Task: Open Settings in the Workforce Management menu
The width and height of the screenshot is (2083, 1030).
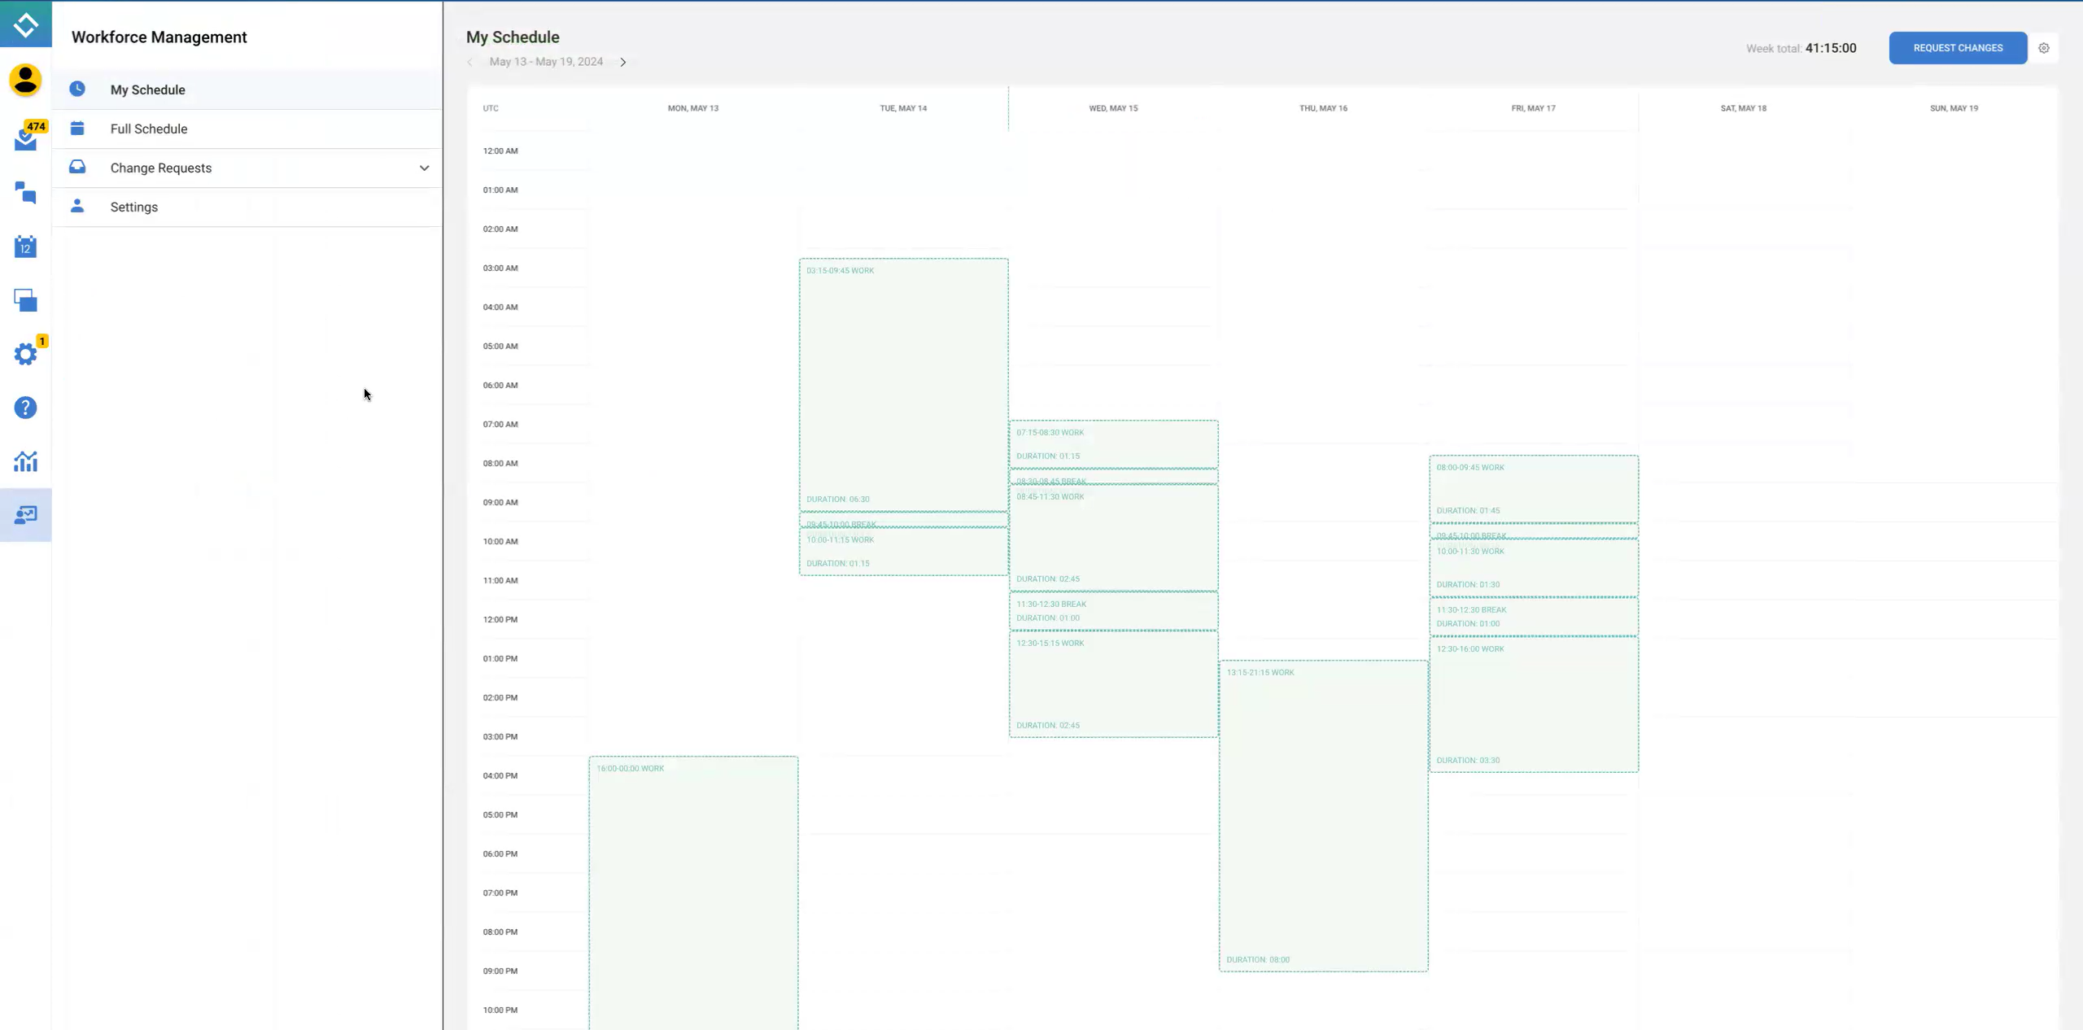Action: 133,207
